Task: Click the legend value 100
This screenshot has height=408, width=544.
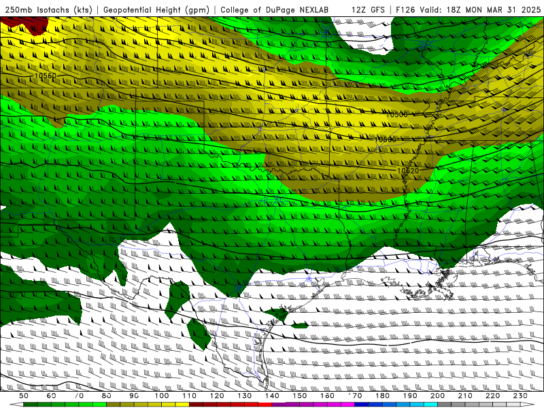Action: click(162, 396)
